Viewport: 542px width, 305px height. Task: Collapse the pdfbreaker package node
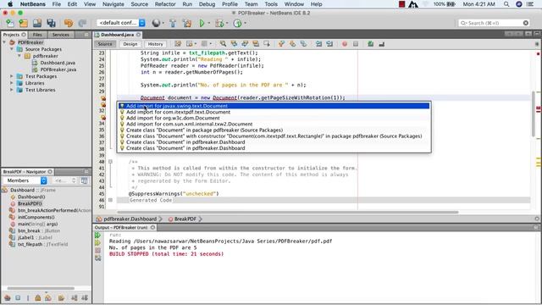(19, 56)
